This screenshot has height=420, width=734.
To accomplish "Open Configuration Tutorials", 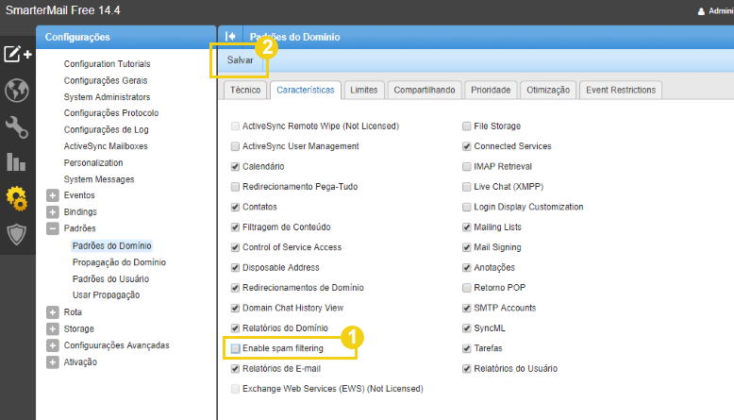I will (108, 63).
